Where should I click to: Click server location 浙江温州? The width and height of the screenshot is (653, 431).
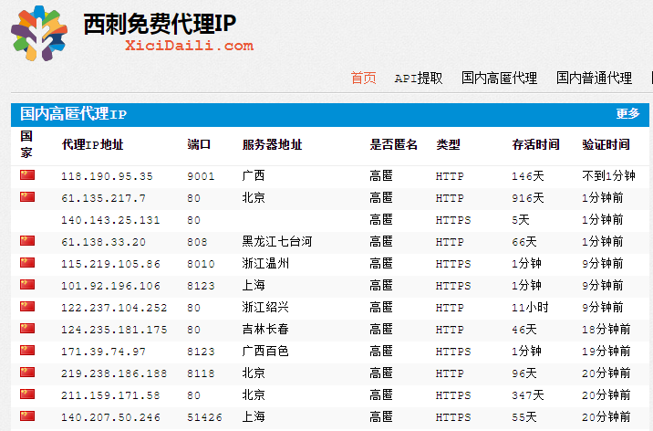pyautogui.click(x=265, y=263)
